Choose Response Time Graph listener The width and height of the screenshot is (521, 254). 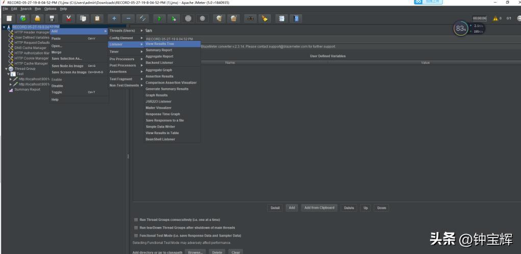click(172, 114)
